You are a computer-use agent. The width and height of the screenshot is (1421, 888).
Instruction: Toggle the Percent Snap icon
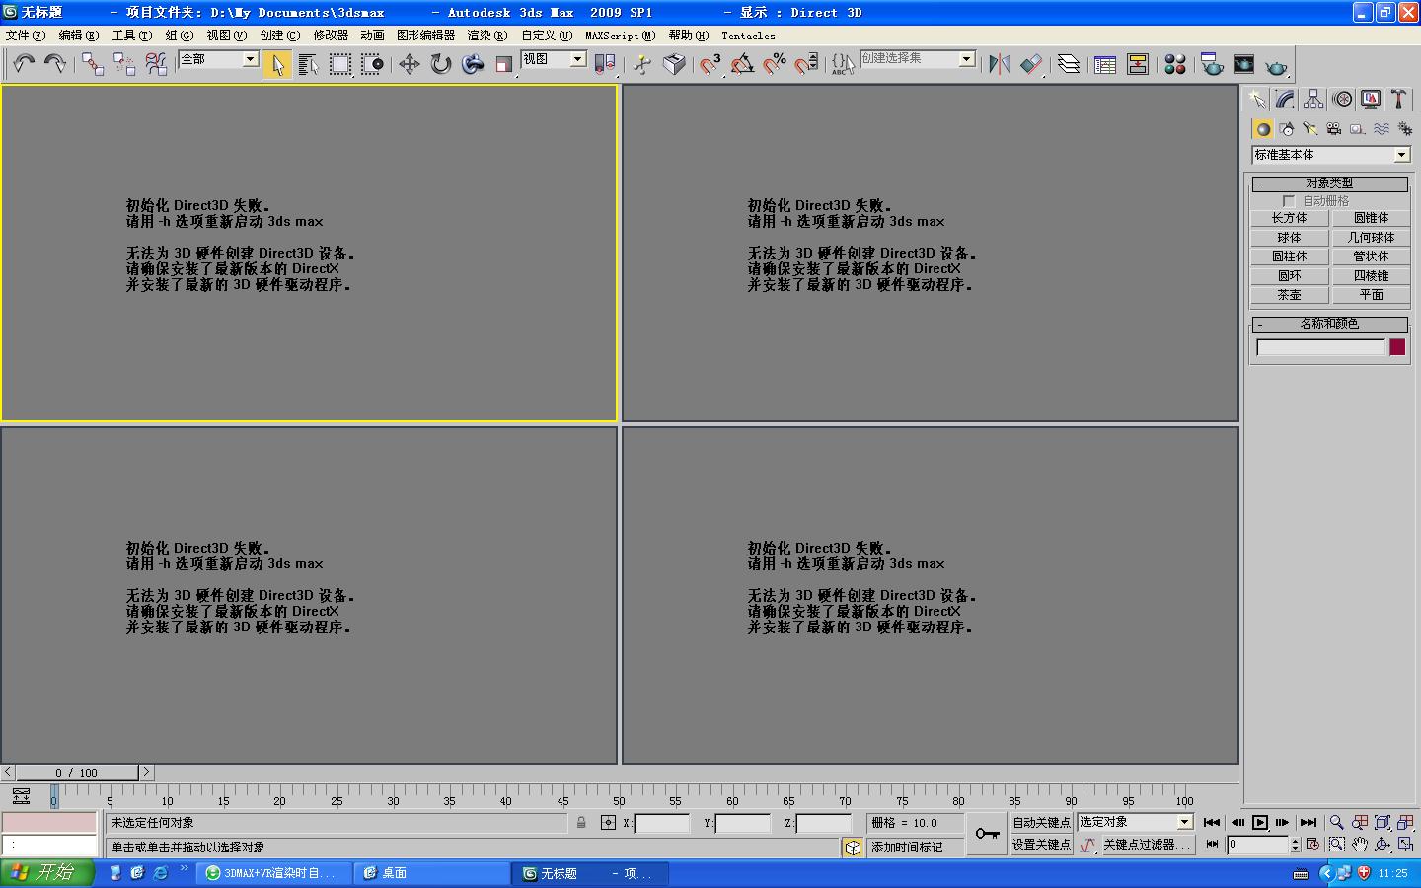click(x=775, y=64)
